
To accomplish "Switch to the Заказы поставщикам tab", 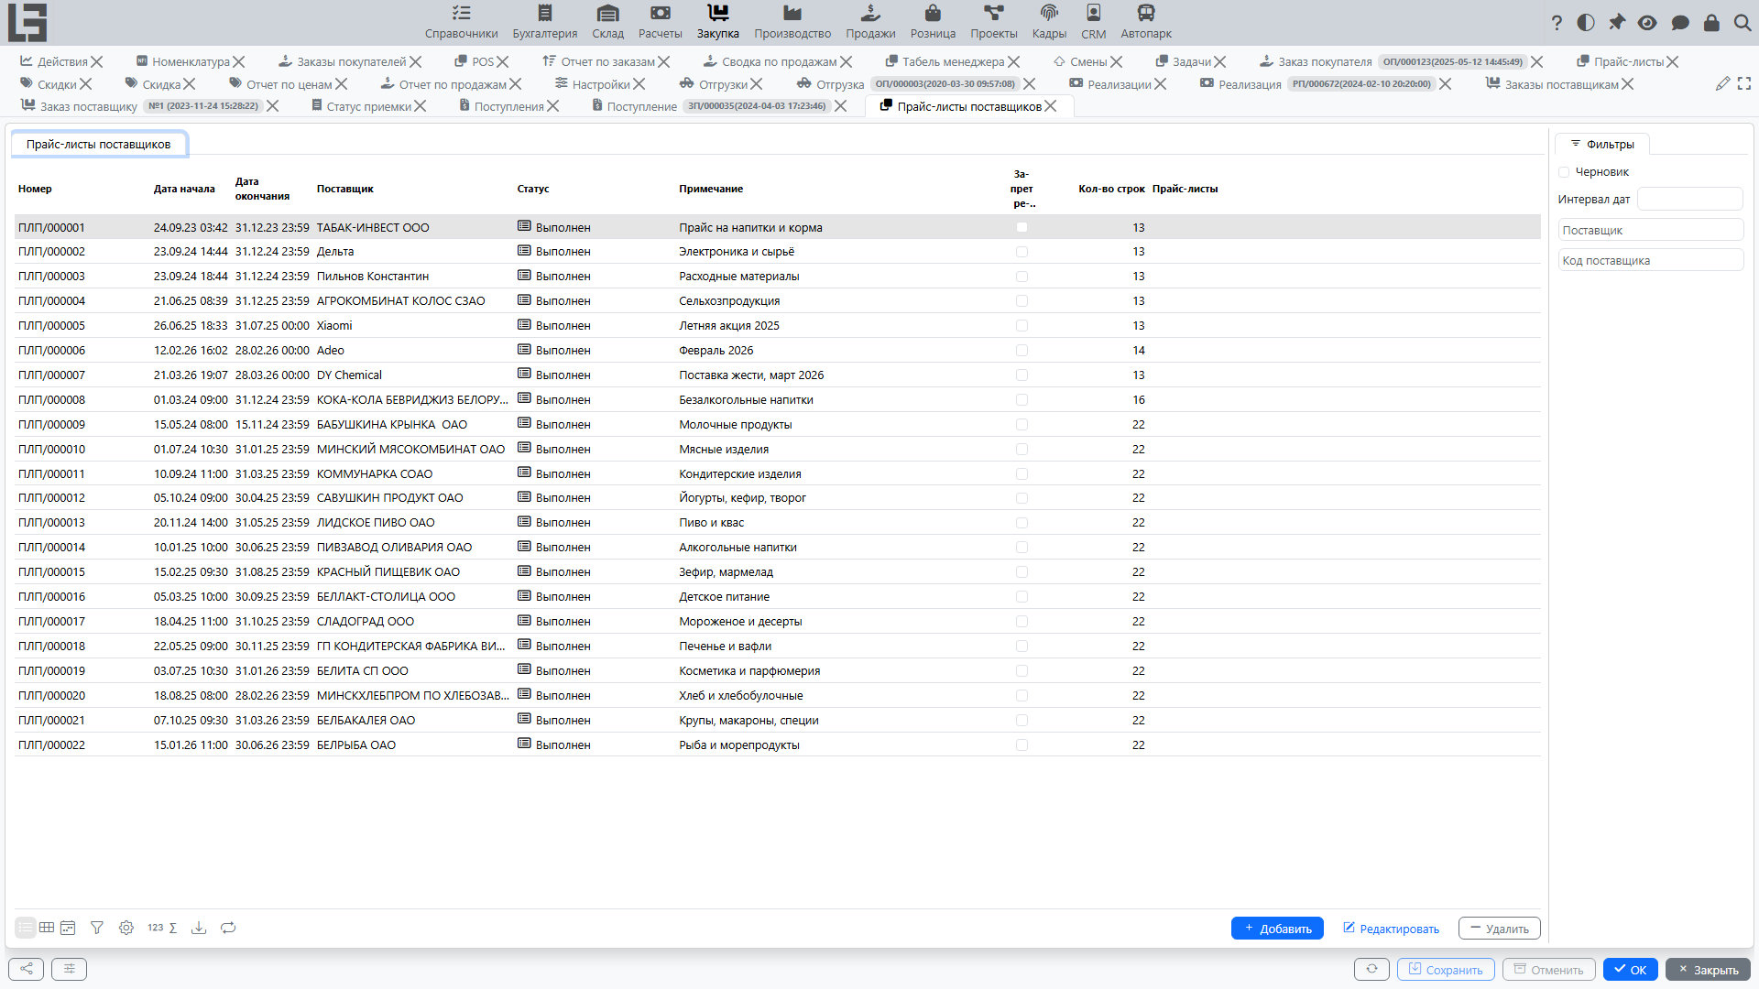I will click(x=1561, y=84).
